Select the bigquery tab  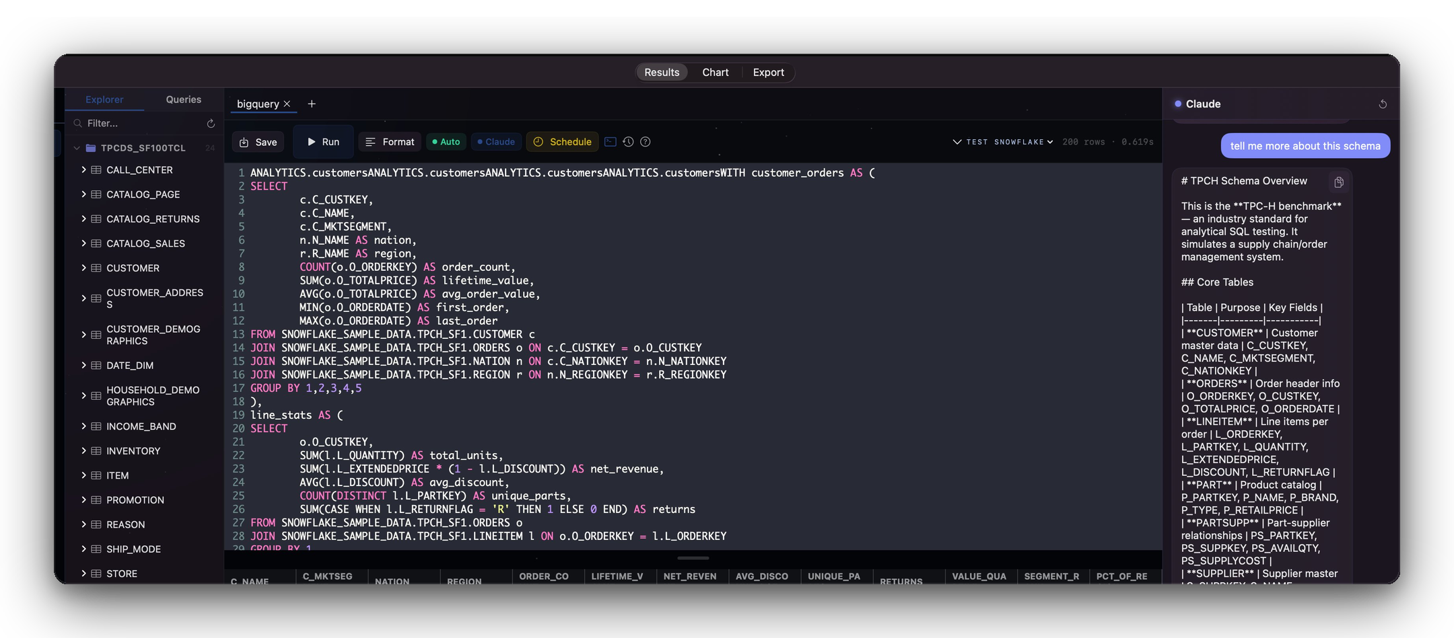click(258, 104)
